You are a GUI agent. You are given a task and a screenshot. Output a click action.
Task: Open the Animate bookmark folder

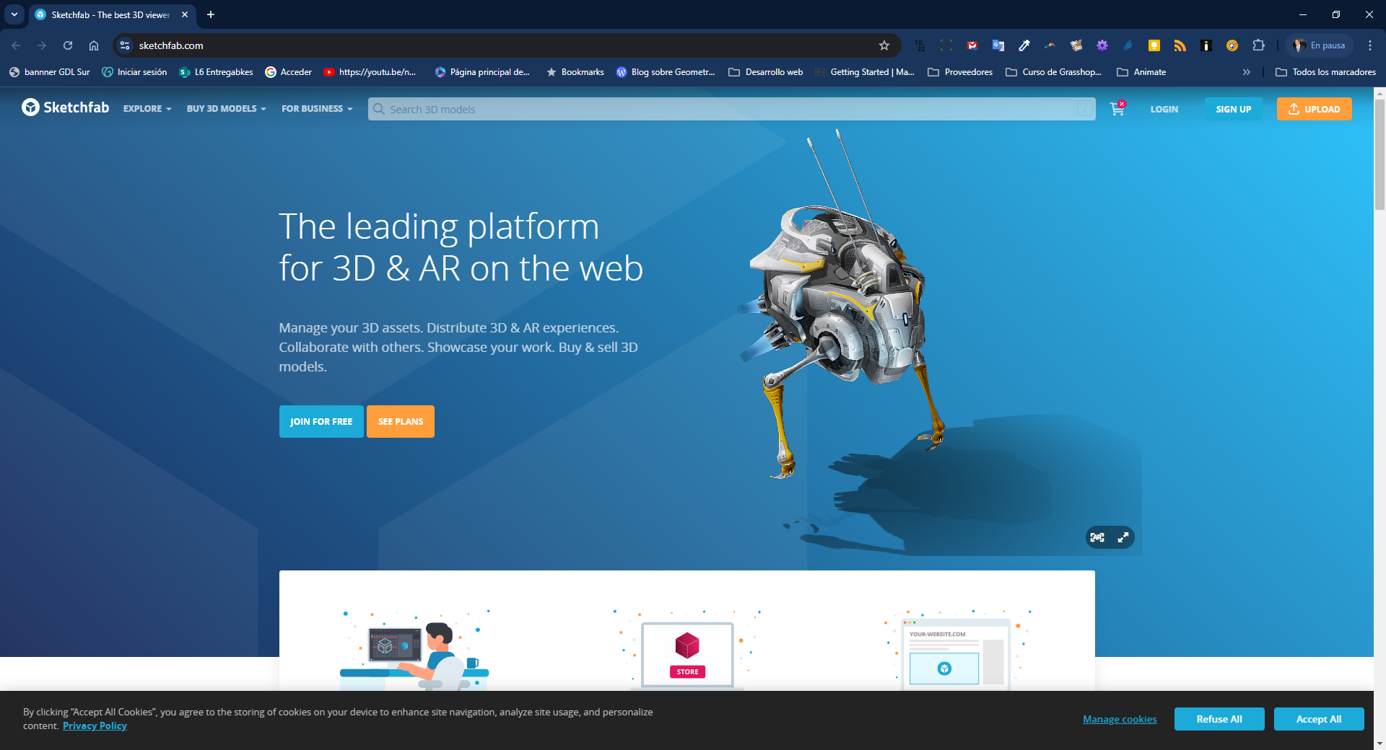(x=1141, y=72)
